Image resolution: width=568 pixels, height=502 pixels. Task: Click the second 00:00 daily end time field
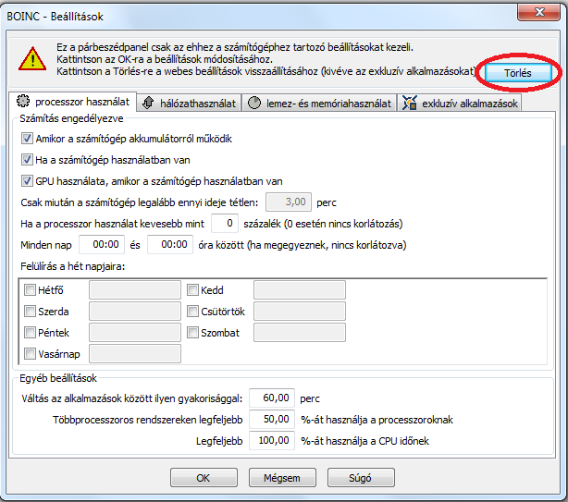(170, 245)
